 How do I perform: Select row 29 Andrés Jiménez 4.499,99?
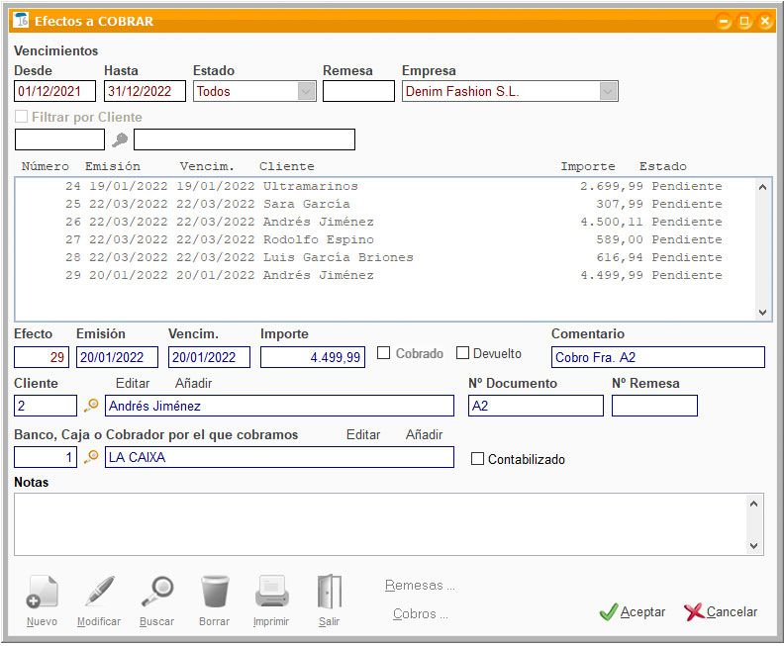(x=385, y=275)
